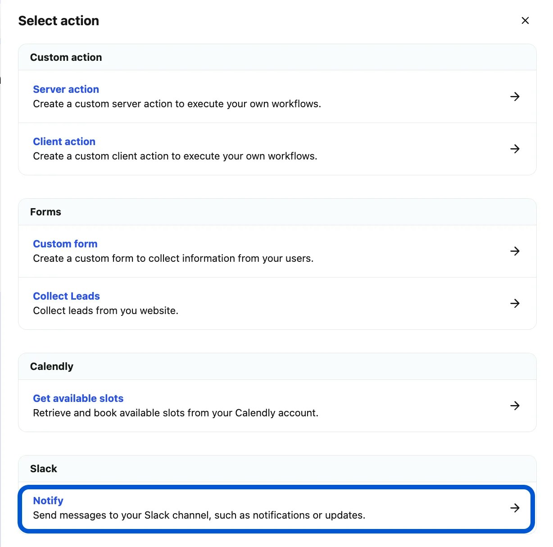Select the Custom form option
553x547 pixels.
tap(65, 243)
